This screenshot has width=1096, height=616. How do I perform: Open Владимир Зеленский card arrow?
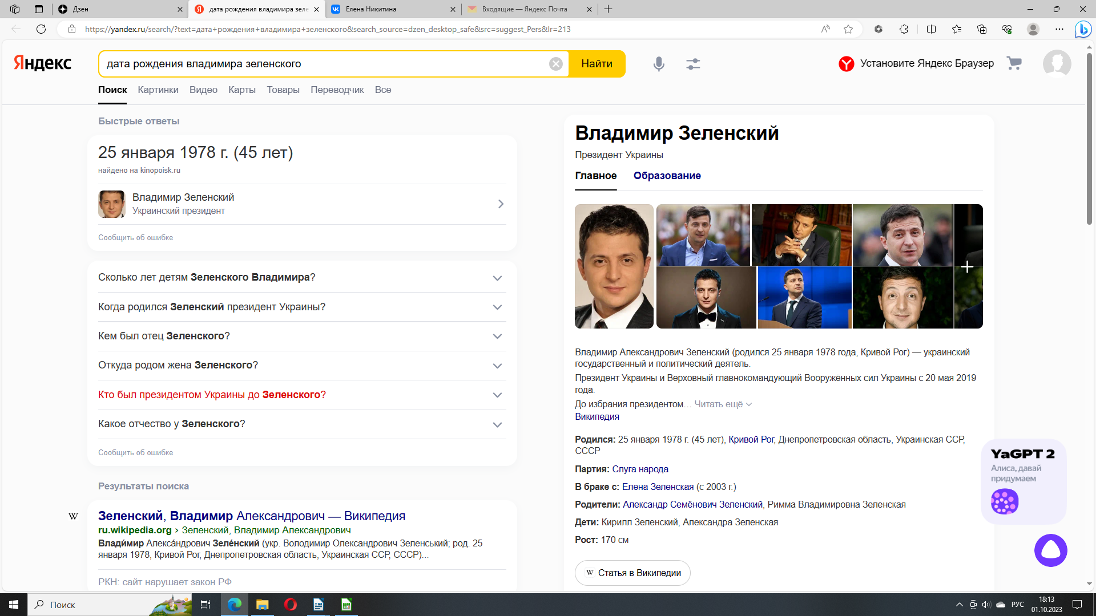click(x=501, y=204)
